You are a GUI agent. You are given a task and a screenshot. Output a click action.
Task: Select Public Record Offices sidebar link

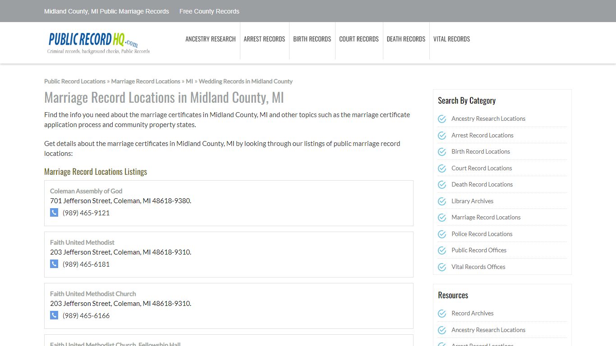coord(479,250)
